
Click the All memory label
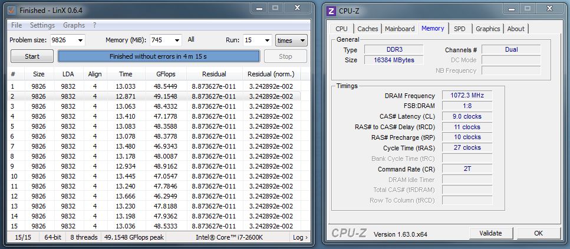click(x=191, y=40)
